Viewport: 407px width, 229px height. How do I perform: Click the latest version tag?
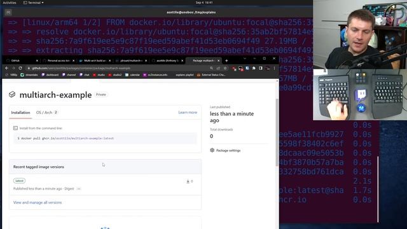19,181
